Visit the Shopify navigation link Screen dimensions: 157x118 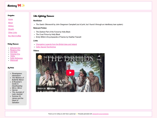tap(11, 29)
